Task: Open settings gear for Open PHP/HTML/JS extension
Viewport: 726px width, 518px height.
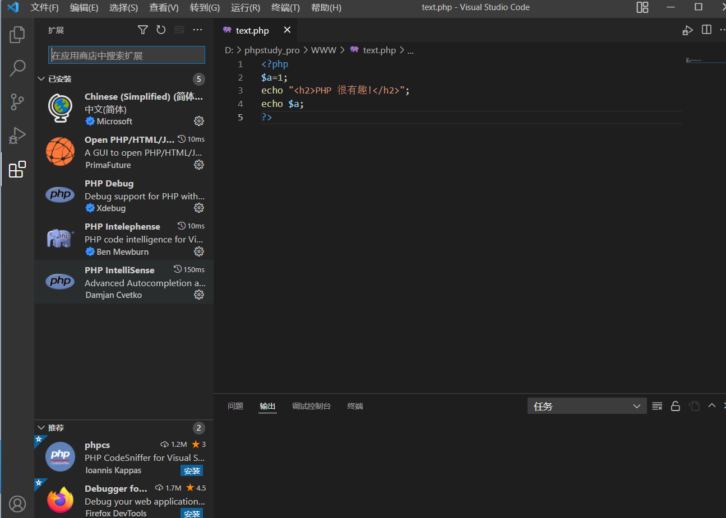Action: tap(199, 165)
